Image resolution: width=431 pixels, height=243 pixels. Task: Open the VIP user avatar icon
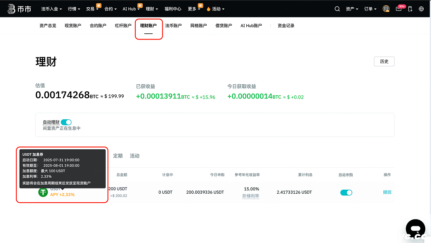coord(386,9)
